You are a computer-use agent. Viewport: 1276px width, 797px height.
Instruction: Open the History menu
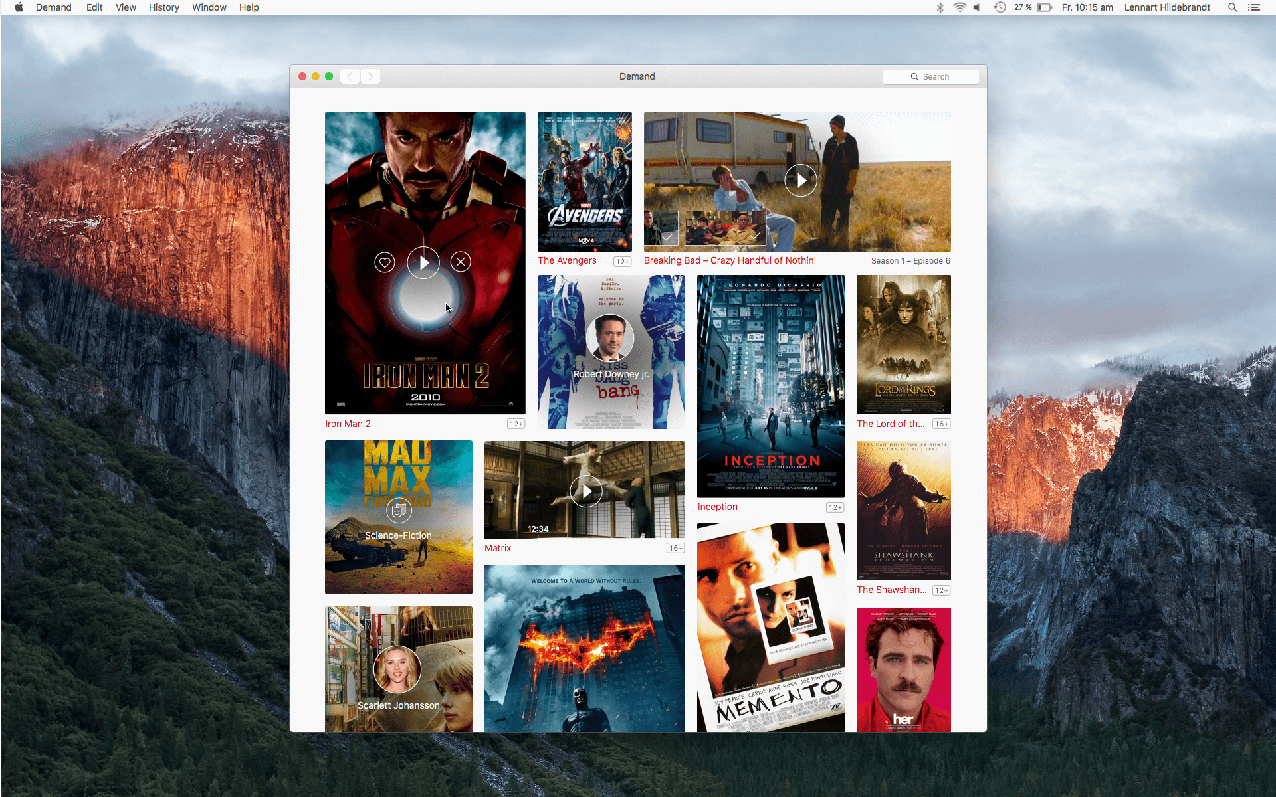pos(164,7)
